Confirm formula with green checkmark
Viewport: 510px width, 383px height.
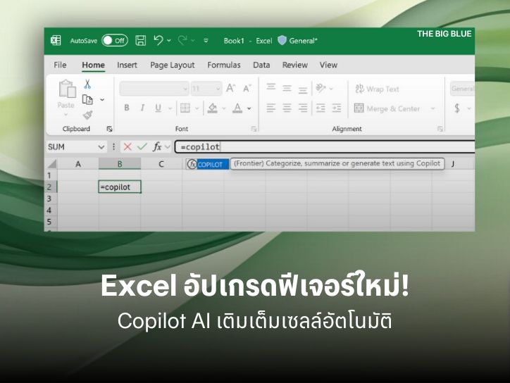(x=142, y=147)
